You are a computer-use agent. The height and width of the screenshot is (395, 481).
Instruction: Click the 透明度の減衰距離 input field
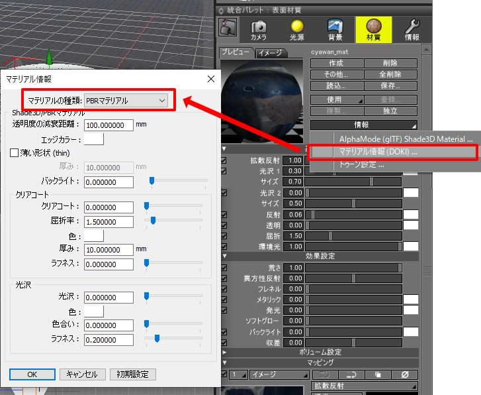[x=109, y=125]
